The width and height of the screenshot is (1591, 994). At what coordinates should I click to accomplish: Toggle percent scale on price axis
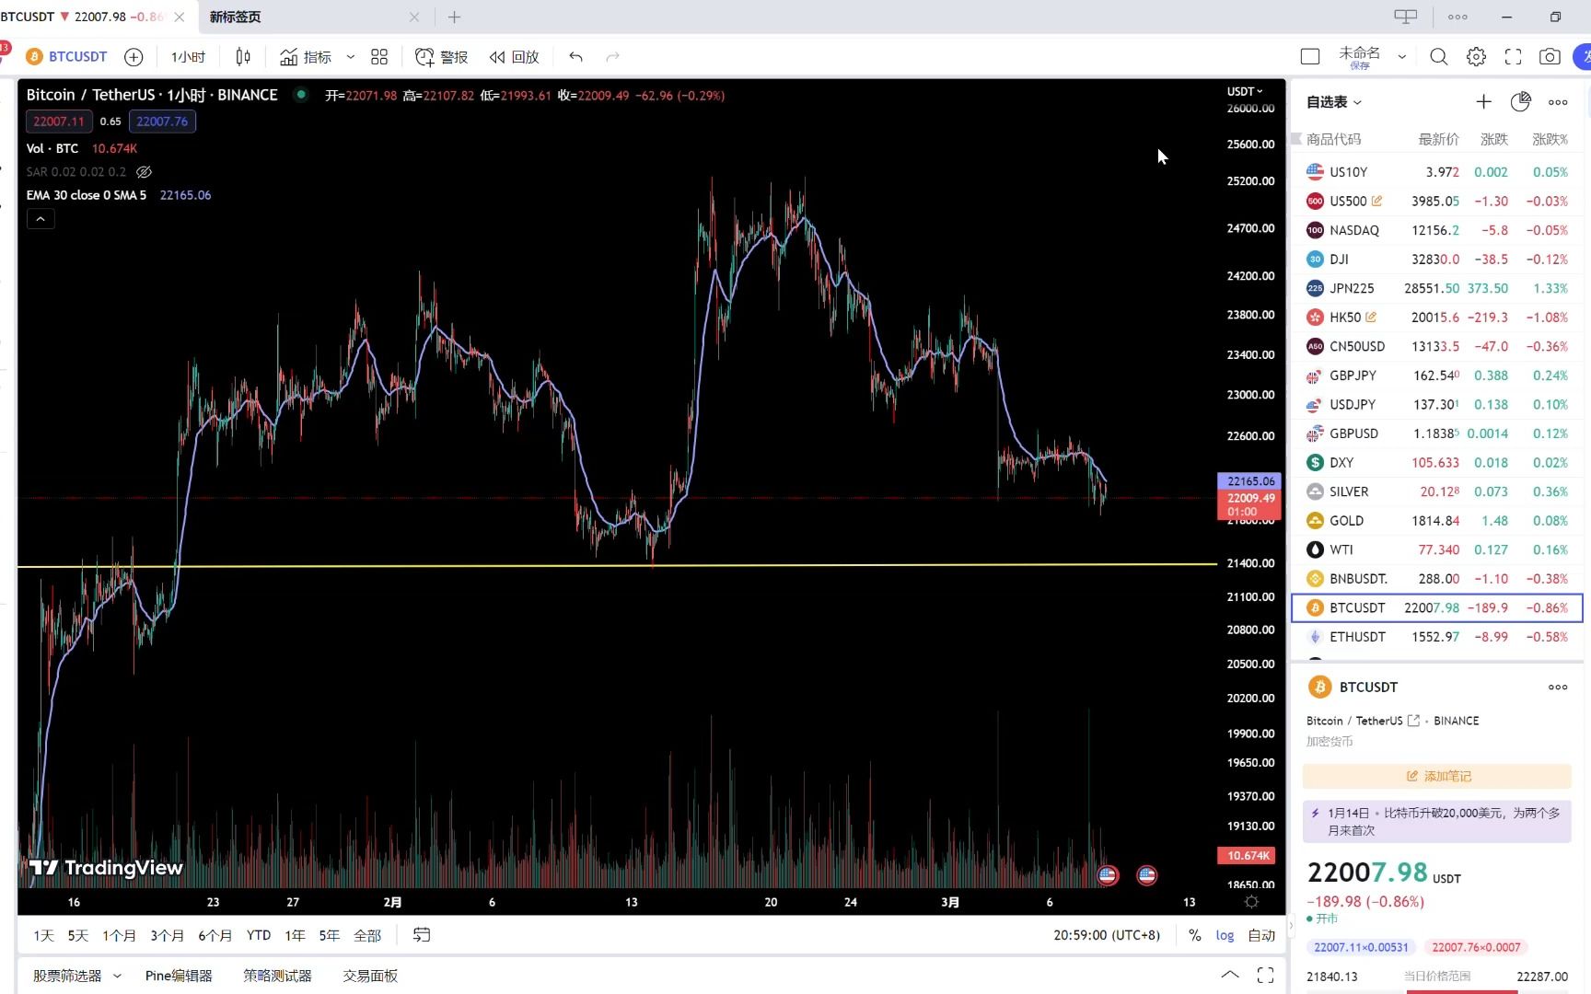(x=1194, y=935)
